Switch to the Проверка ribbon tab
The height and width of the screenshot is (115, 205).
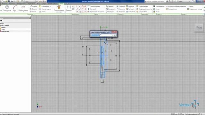12,4
